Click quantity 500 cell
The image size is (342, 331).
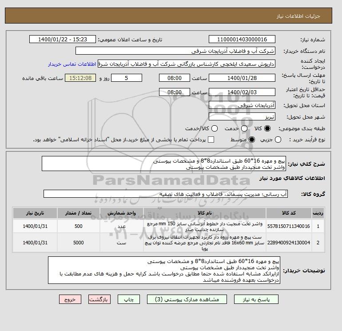pyautogui.click(x=79, y=226)
